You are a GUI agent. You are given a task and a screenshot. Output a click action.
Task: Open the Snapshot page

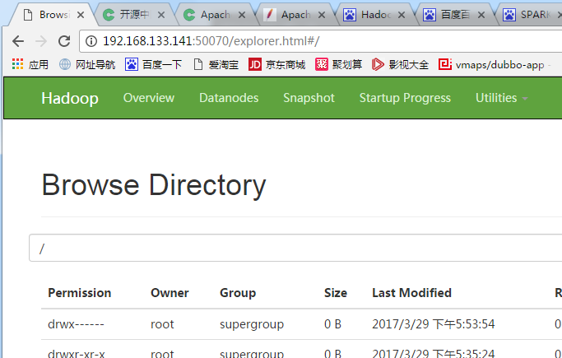pyautogui.click(x=309, y=98)
